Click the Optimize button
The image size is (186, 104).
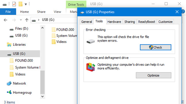point(154,75)
